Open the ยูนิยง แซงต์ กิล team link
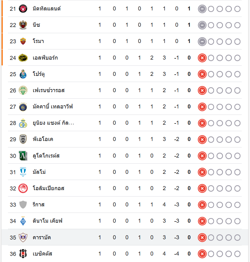The image size is (250, 262). click(x=53, y=123)
